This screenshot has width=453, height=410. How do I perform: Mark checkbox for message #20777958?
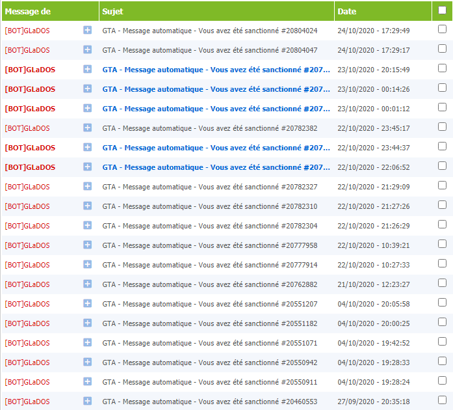(442, 244)
